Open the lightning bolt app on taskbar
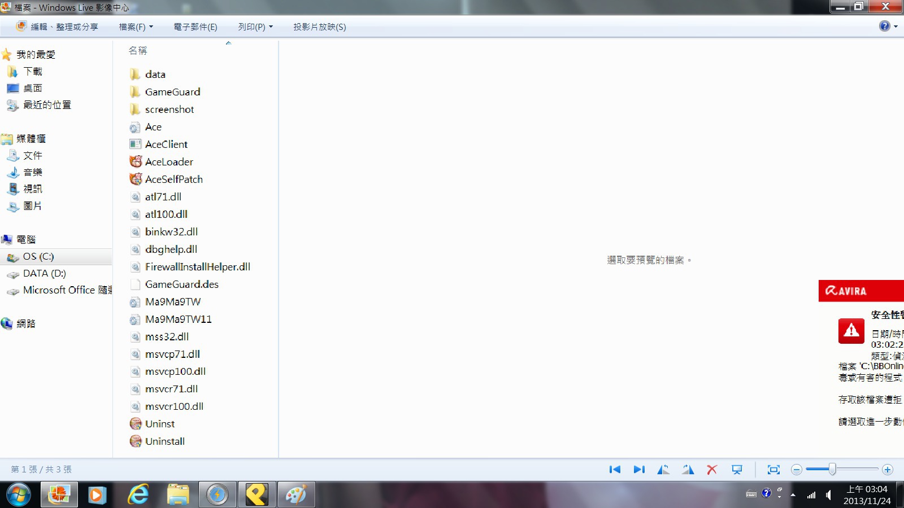904x508 pixels. click(x=217, y=495)
